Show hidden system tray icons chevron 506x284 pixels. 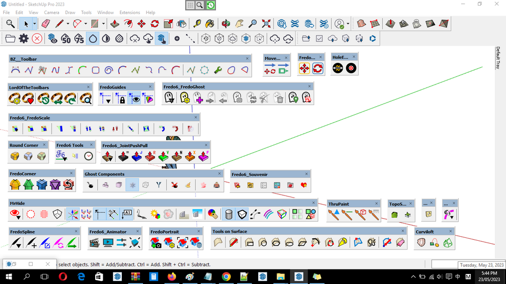click(x=413, y=276)
